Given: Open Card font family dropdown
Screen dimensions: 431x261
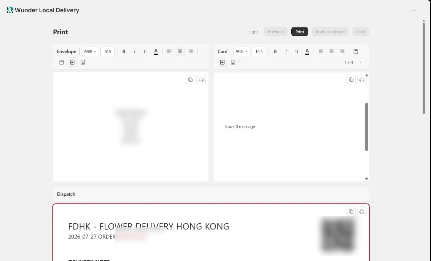Looking at the screenshot, I should pos(242,51).
